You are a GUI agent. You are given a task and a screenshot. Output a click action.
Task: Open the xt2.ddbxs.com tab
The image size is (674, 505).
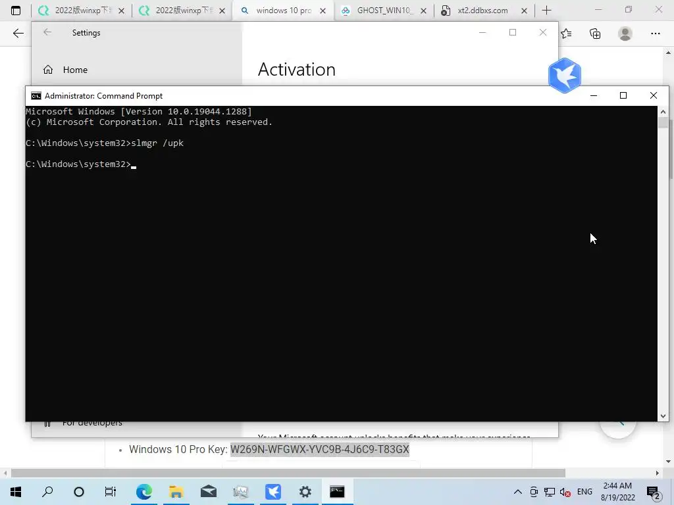pyautogui.click(x=484, y=11)
